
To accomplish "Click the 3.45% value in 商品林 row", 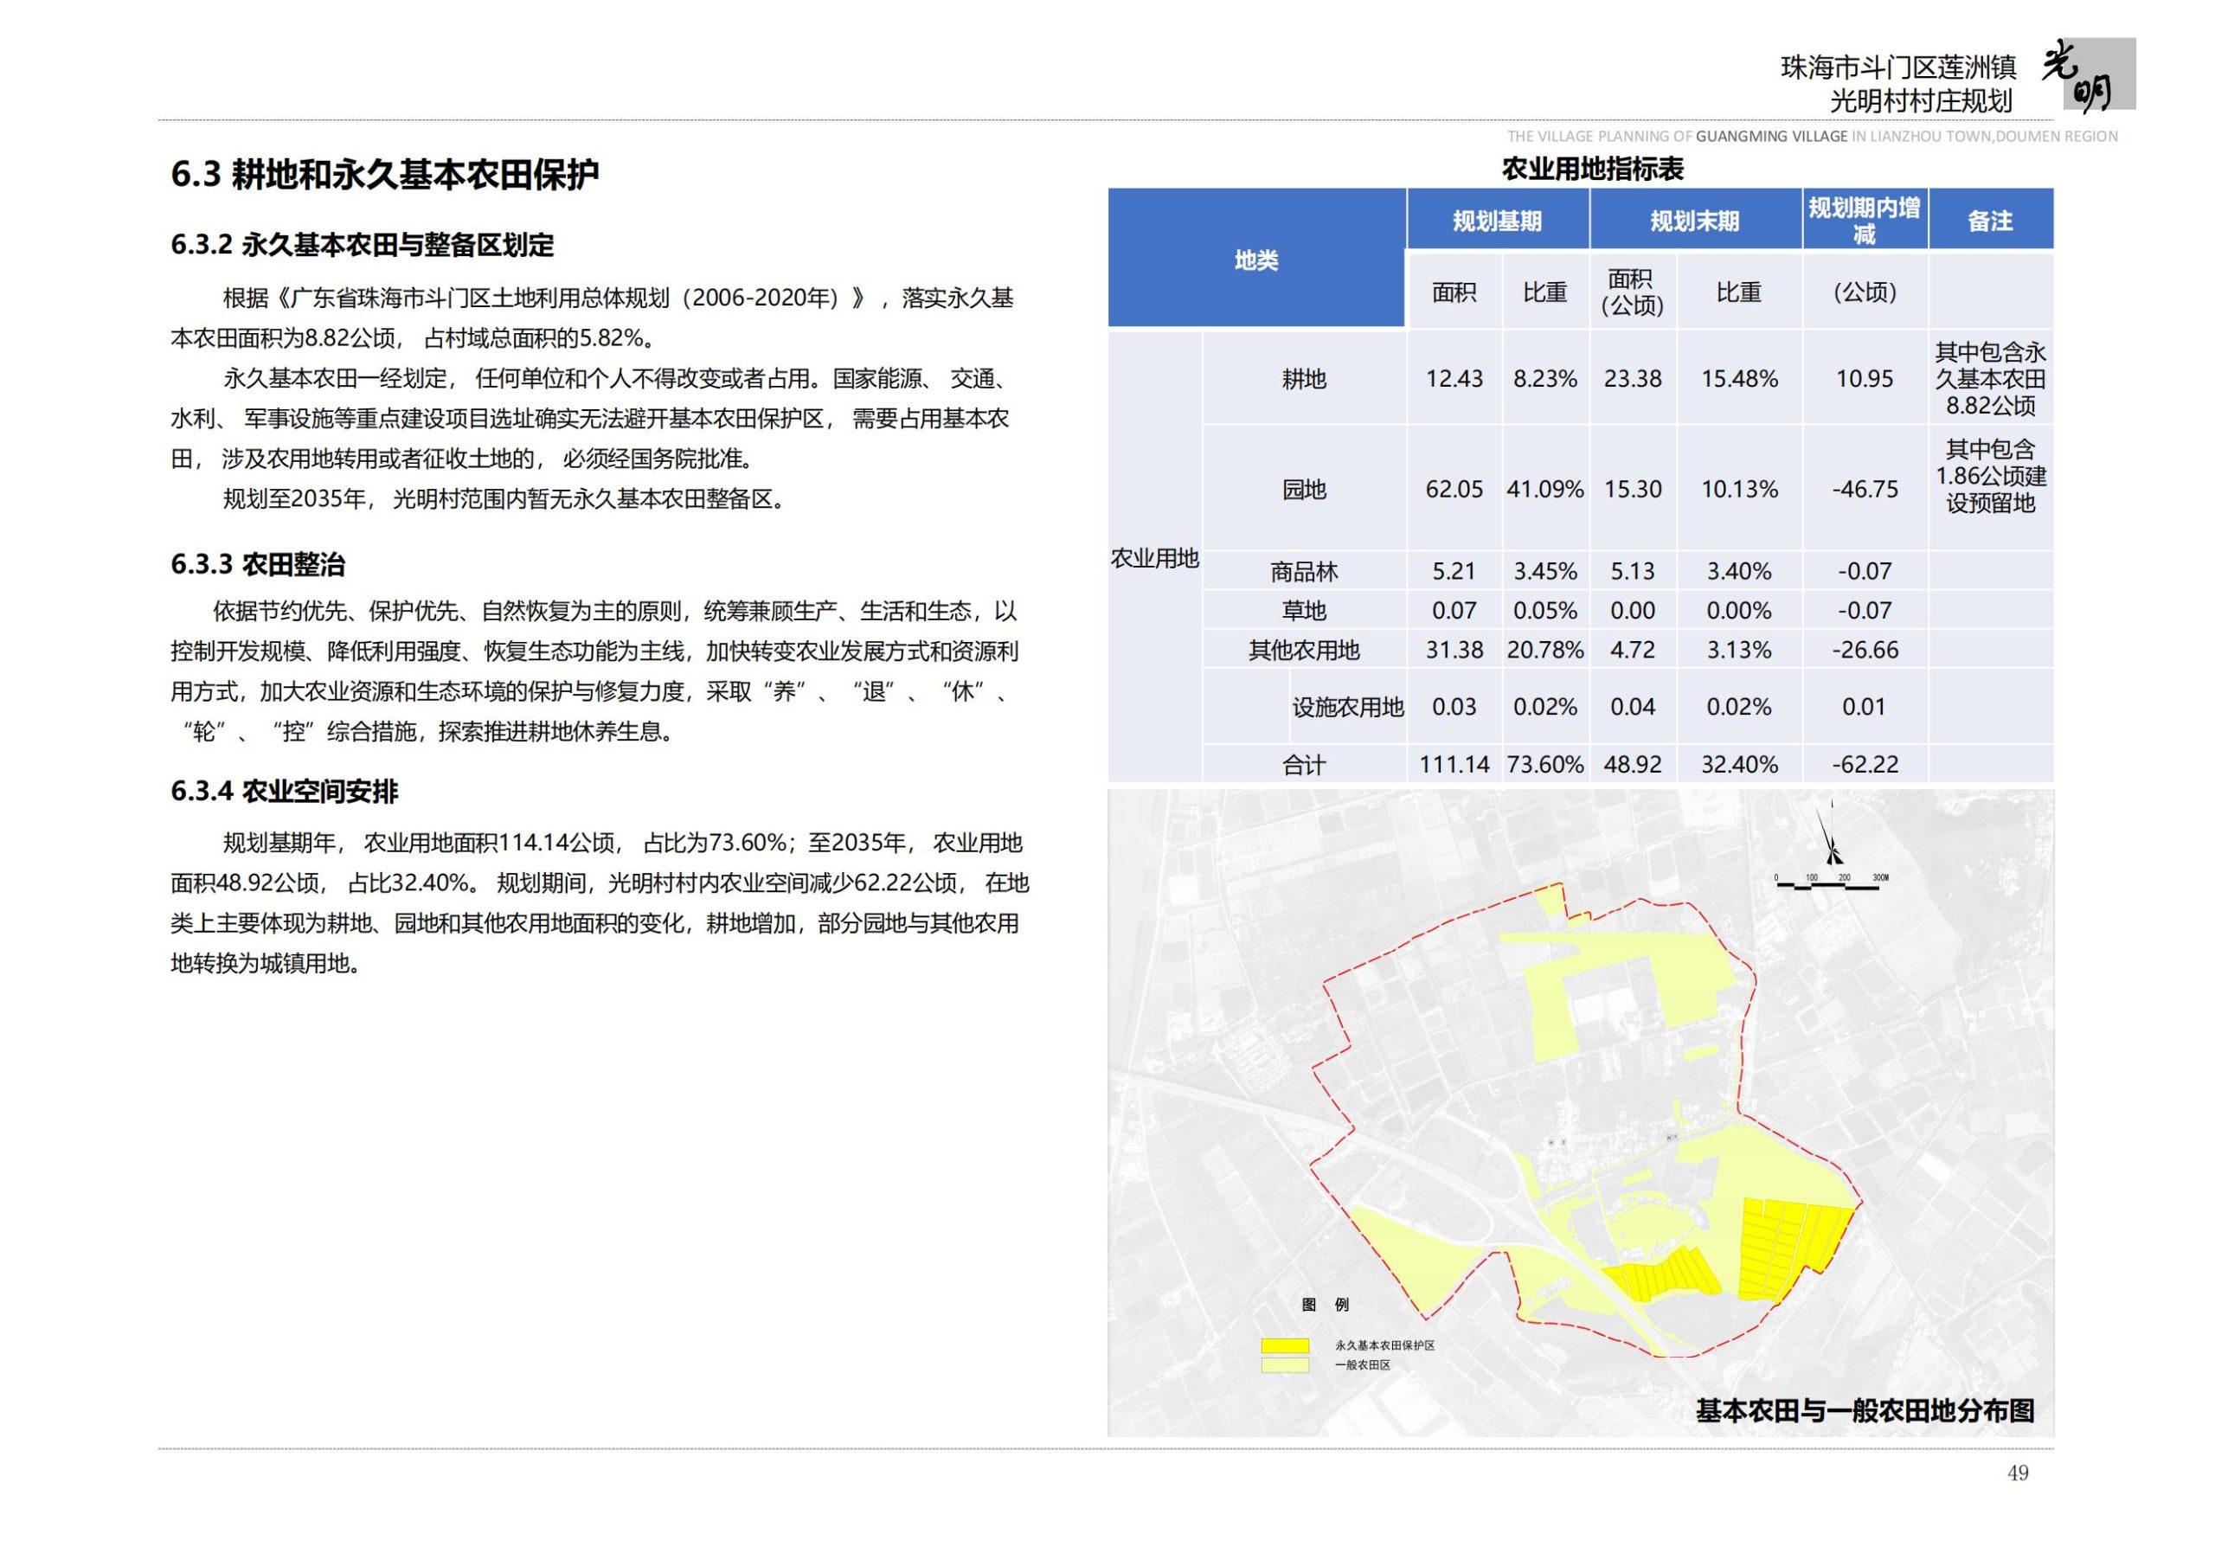I will click(1544, 572).
